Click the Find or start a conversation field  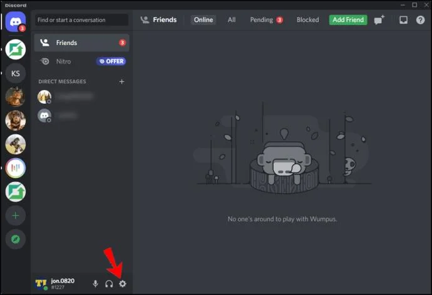pos(81,20)
